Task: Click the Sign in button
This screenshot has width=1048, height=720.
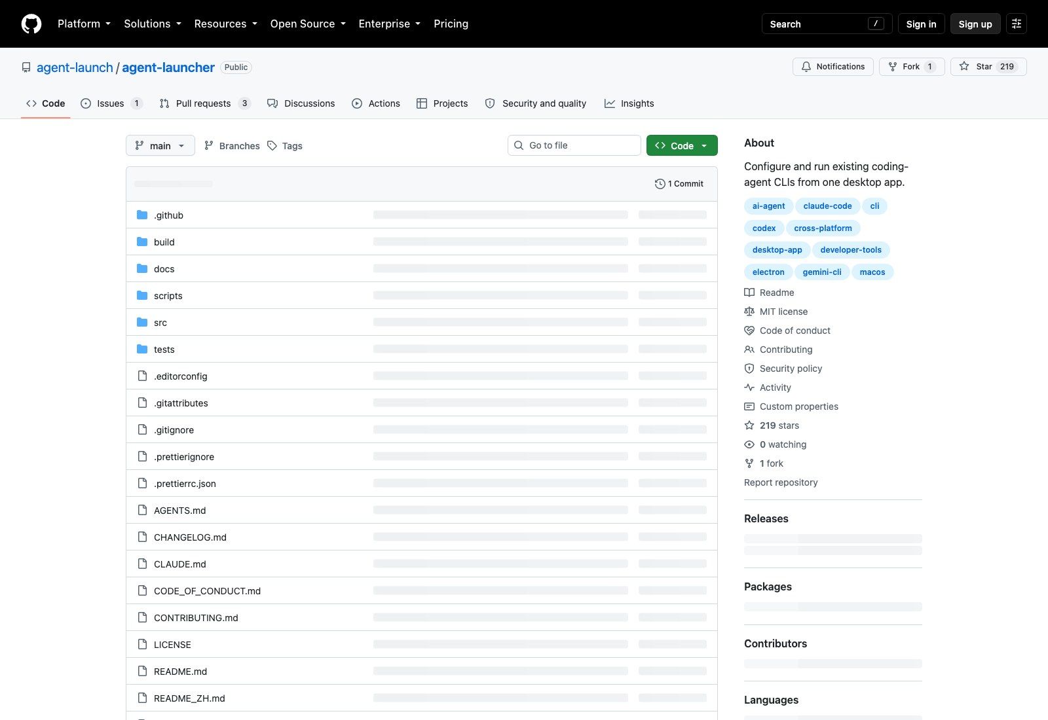Action: pos(921,24)
